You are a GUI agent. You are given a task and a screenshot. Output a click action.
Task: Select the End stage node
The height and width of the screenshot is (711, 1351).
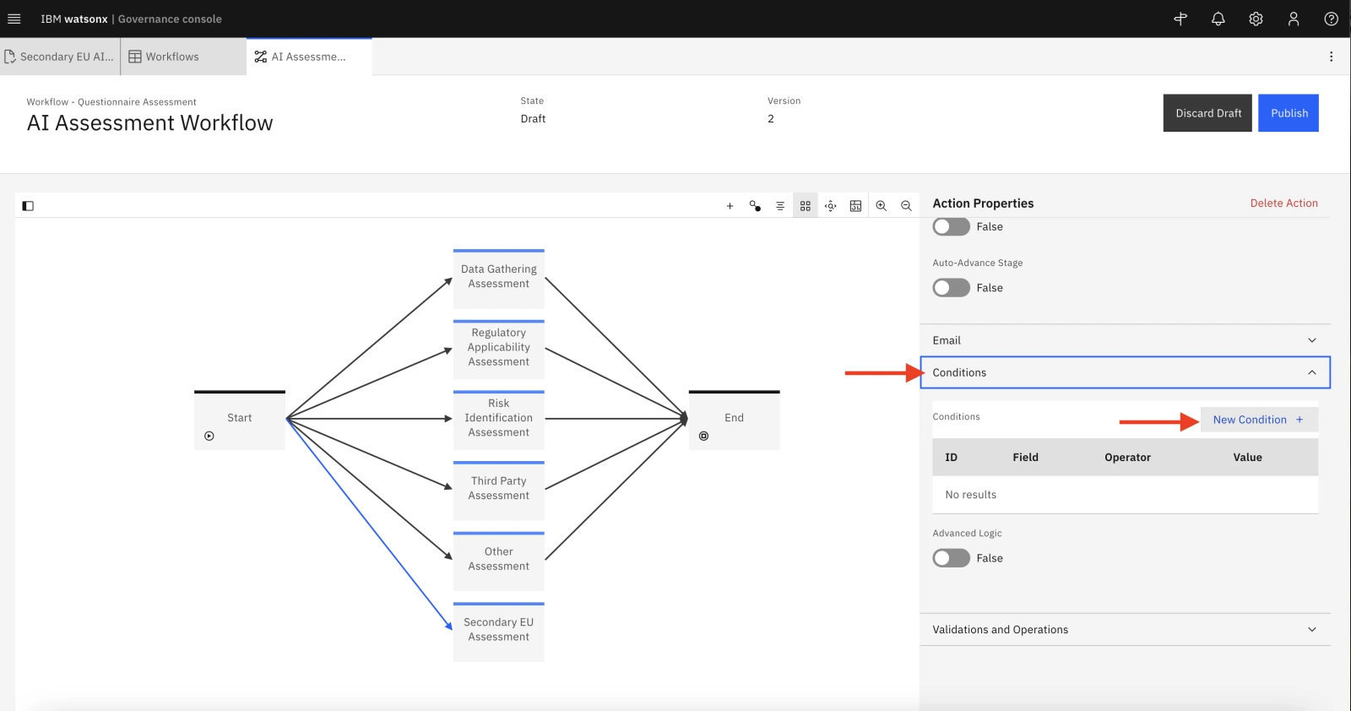point(735,420)
